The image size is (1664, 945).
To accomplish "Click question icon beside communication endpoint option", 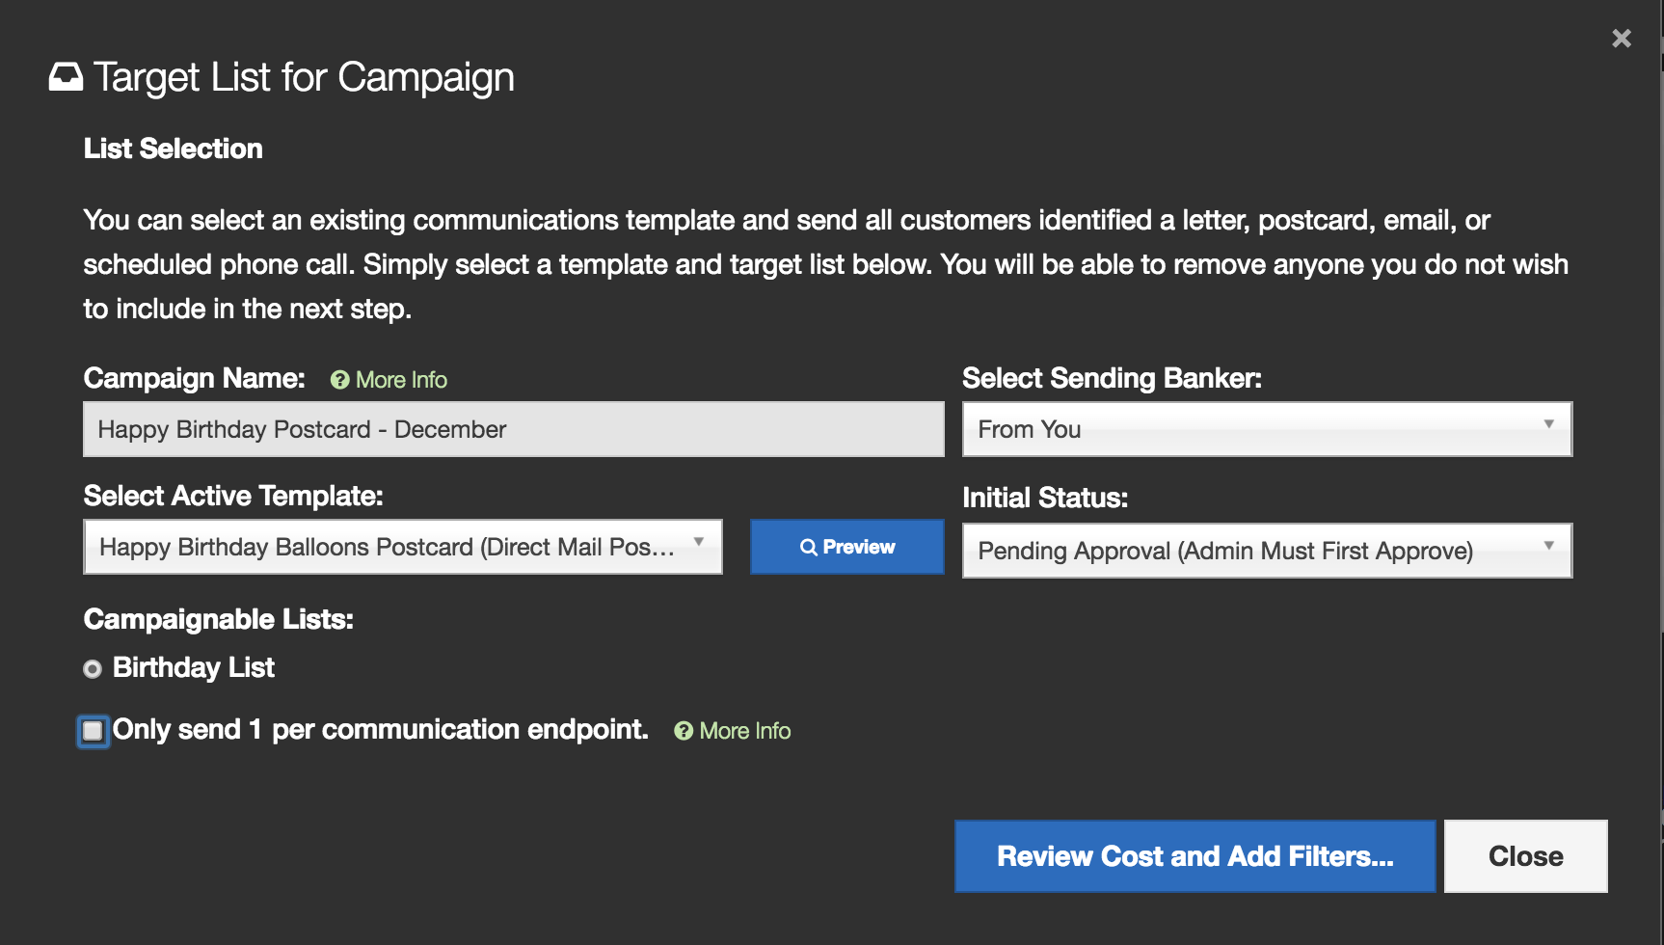I will (x=684, y=731).
